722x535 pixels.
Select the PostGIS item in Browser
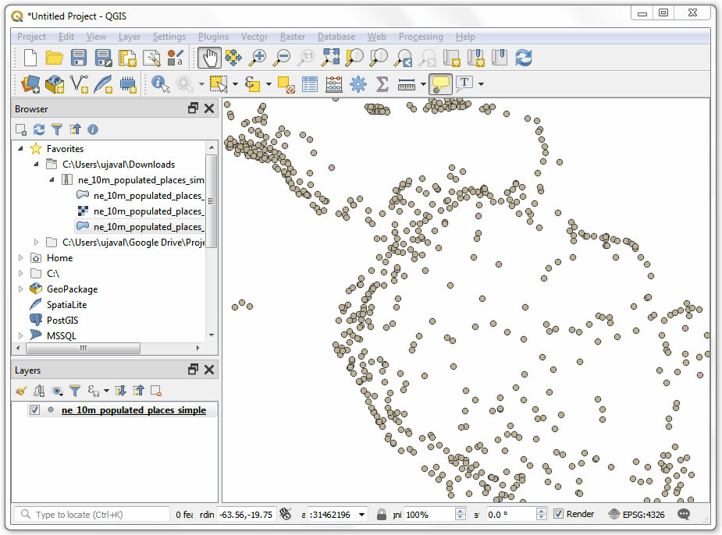62,321
